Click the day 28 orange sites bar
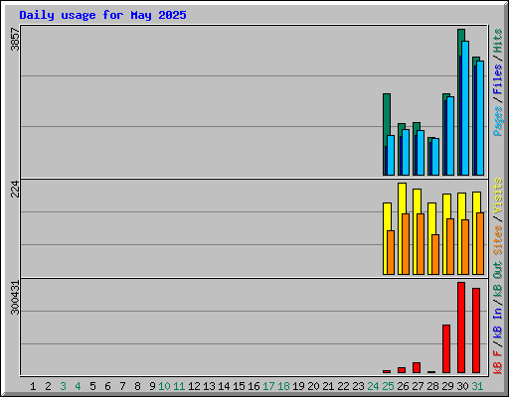 (435, 254)
